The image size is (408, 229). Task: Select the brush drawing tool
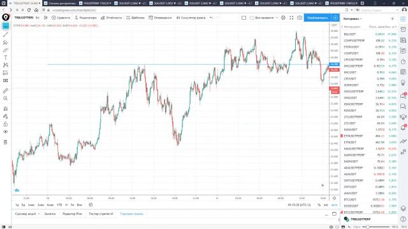(x=6, y=50)
